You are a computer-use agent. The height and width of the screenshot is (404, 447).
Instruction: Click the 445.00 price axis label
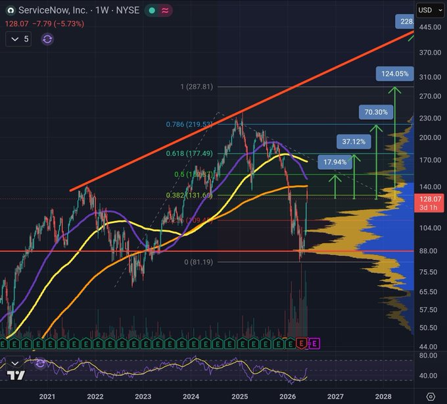pyautogui.click(x=430, y=27)
